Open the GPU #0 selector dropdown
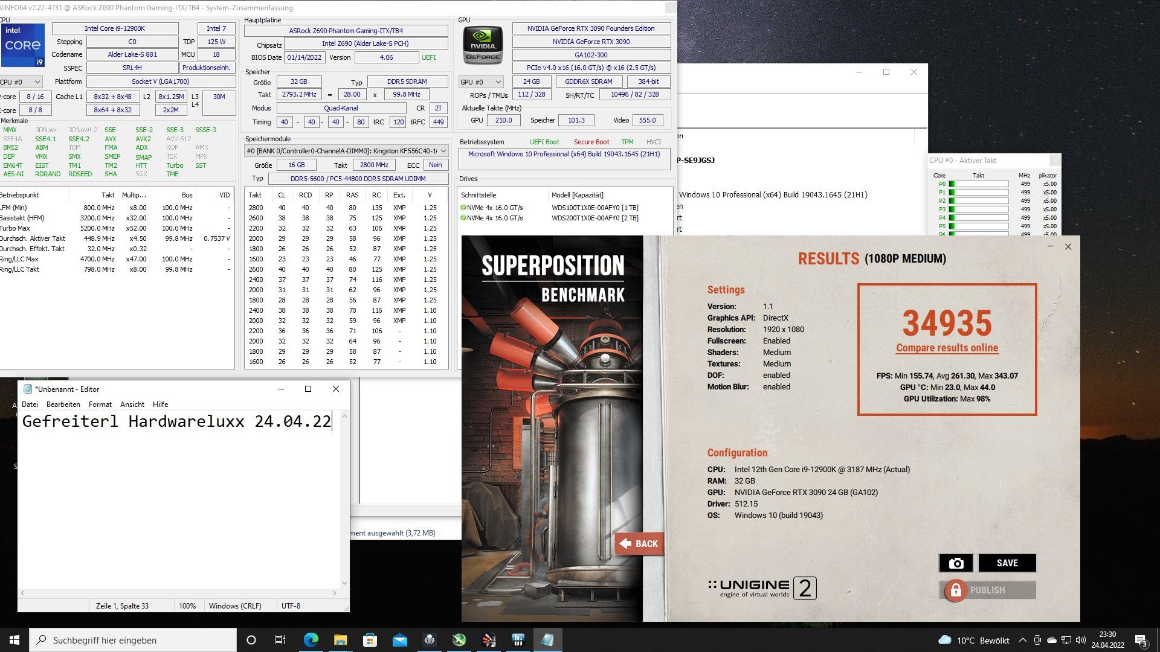1160x652 pixels. pyautogui.click(x=481, y=81)
